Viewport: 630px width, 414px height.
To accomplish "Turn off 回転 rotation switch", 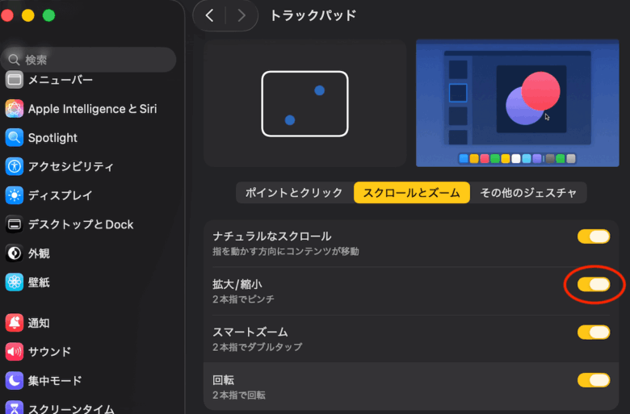I will click(593, 380).
